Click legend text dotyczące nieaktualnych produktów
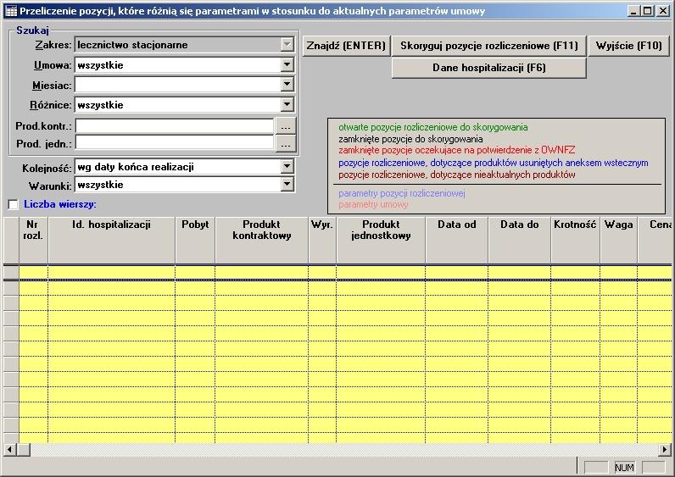This screenshot has height=477, width=675. [x=457, y=175]
